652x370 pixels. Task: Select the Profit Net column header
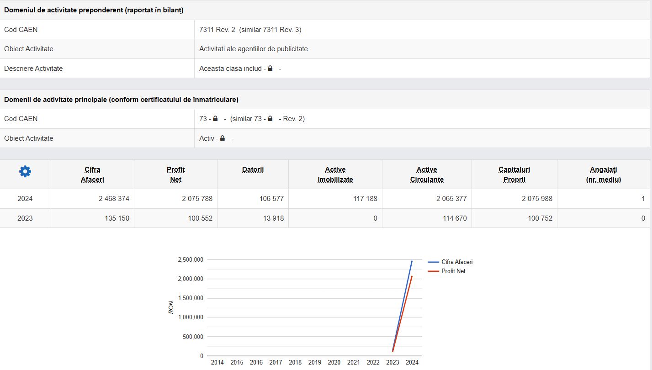tap(175, 174)
